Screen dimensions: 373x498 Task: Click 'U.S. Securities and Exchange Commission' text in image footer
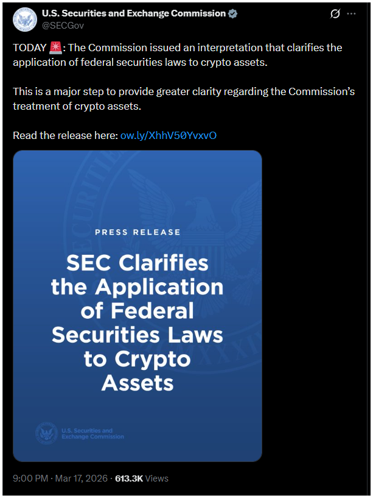point(92,433)
